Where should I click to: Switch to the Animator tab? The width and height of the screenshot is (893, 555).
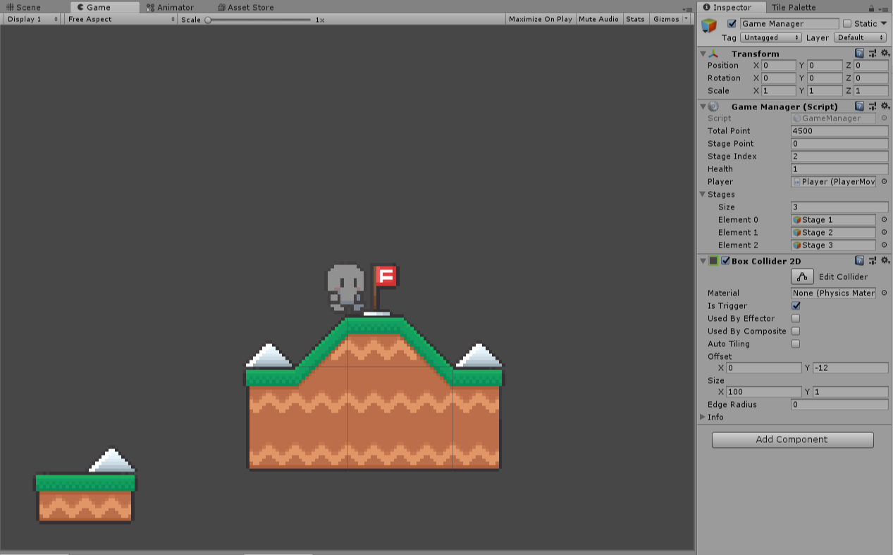pos(170,7)
